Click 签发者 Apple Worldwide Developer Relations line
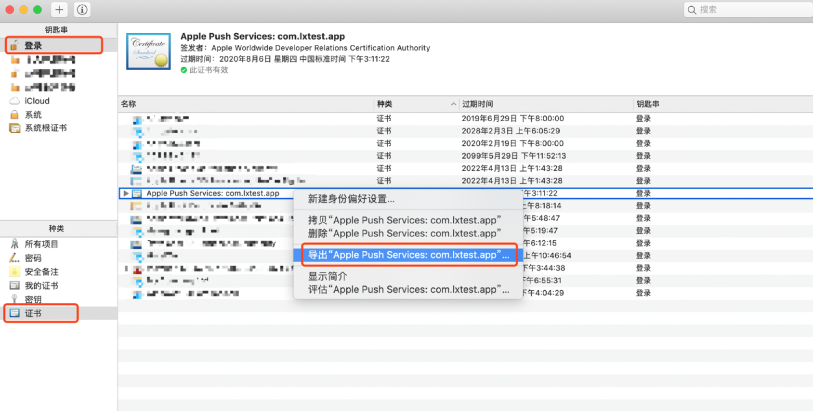 click(x=305, y=48)
